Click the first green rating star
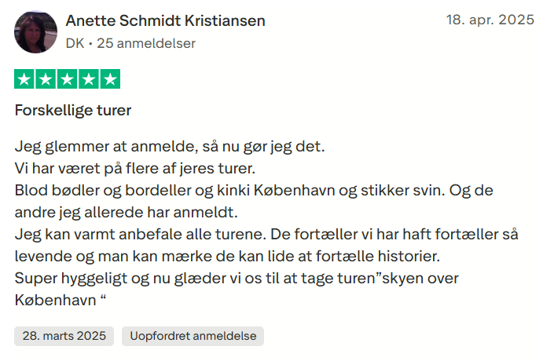 pyautogui.click(x=24, y=79)
